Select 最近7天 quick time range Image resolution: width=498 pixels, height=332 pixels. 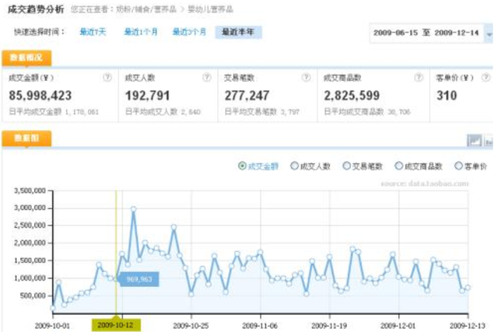point(92,33)
